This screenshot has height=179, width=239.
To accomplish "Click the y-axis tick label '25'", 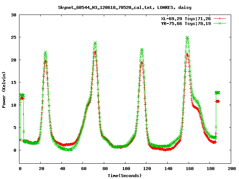I will pyautogui.click(x=14, y=37).
